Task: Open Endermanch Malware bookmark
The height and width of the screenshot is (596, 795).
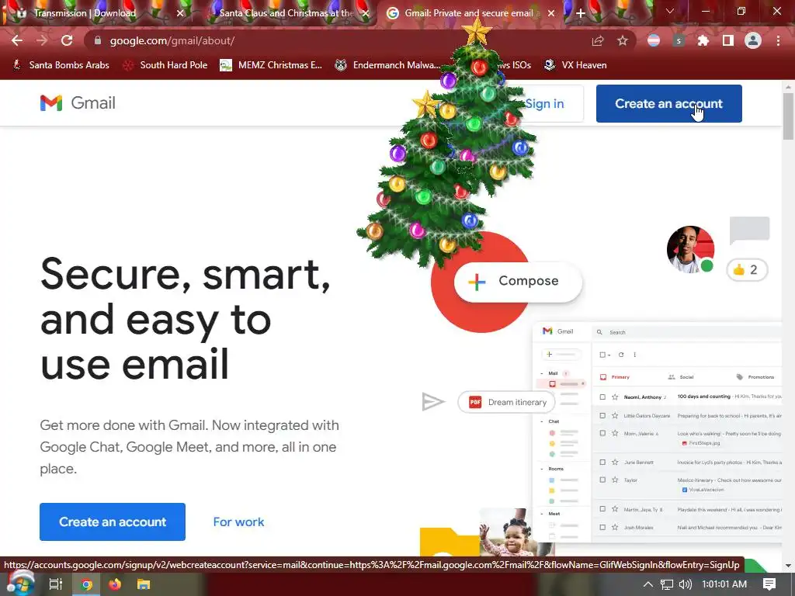Action: coord(388,65)
